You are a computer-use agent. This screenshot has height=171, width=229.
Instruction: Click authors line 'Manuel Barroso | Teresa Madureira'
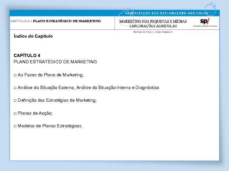point(153,32)
